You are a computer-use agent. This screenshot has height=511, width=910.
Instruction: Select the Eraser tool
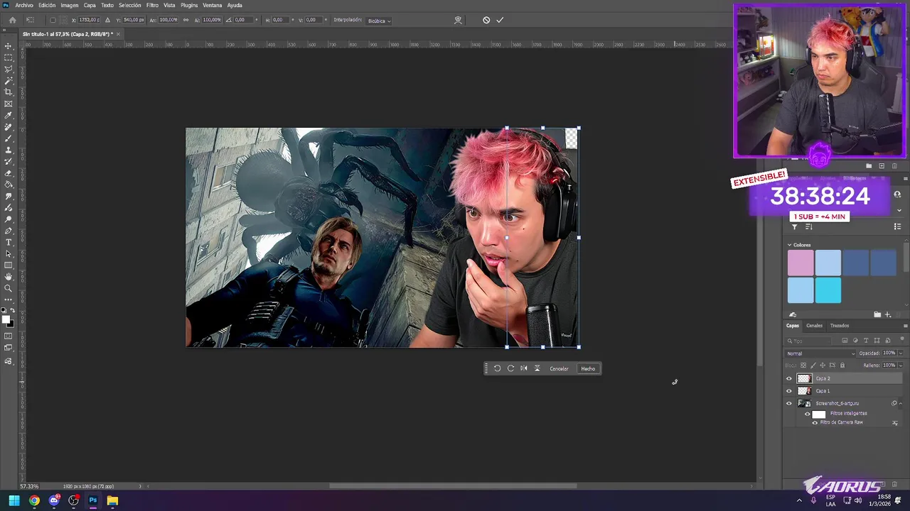(x=9, y=173)
